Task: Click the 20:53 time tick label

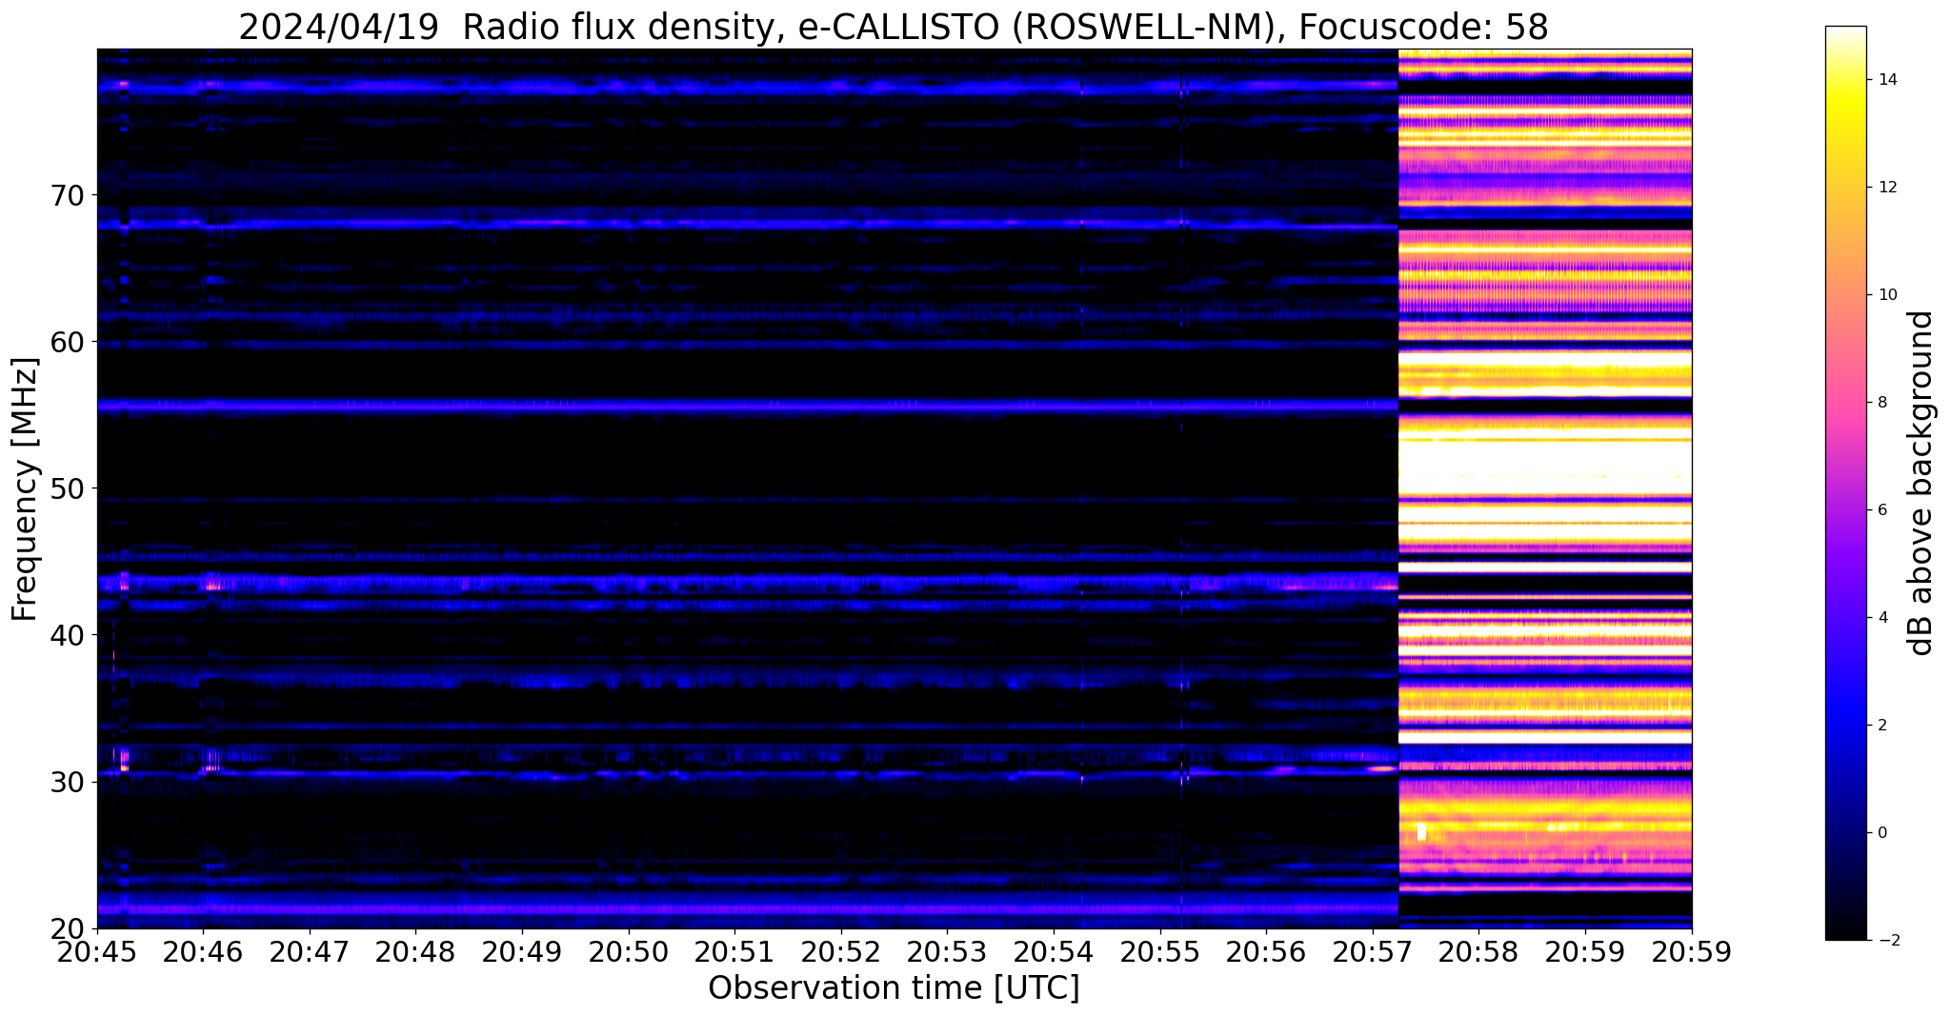Action: 947,951
